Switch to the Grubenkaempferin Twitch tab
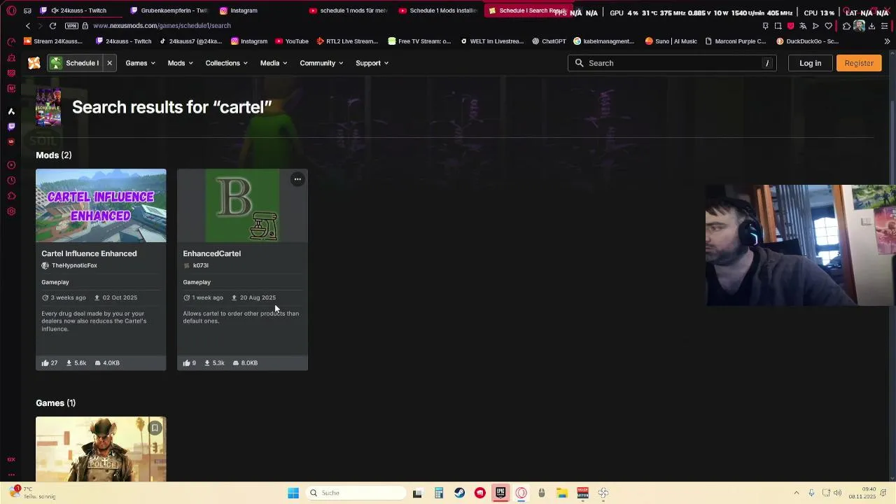Viewport: 896px width, 504px height. (x=169, y=10)
